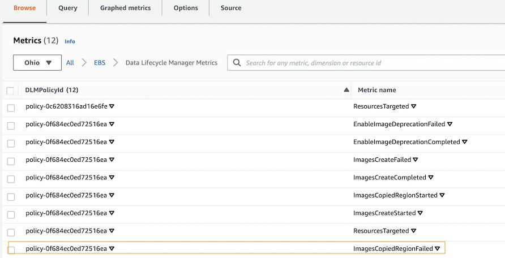This screenshot has height=258, width=505.
Task: Select the ImagesCopiedRegionFailed metric name
Action: (x=393, y=248)
